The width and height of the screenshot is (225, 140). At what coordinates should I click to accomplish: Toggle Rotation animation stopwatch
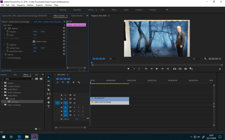[x=8, y=45]
